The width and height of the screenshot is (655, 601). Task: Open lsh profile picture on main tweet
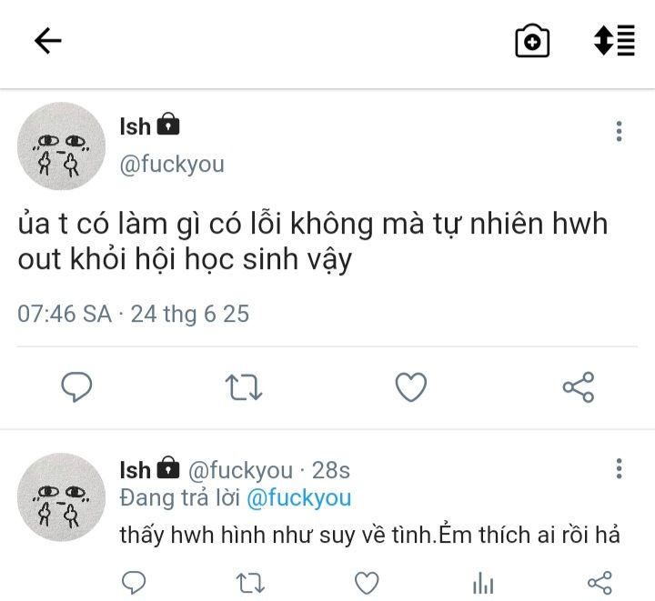[62, 146]
